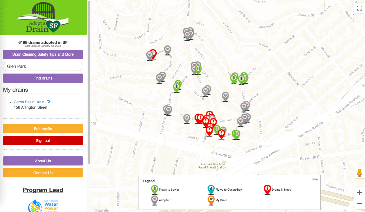Click the Adopted legend icon
The height and width of the screenshot is (212, 365).
154,200
